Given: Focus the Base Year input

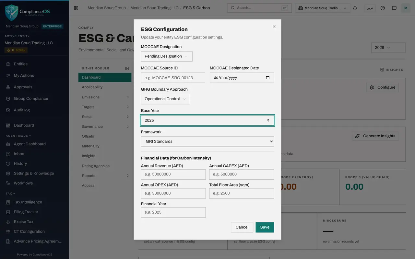Looking at the screenshot, I should coord(207,120).
